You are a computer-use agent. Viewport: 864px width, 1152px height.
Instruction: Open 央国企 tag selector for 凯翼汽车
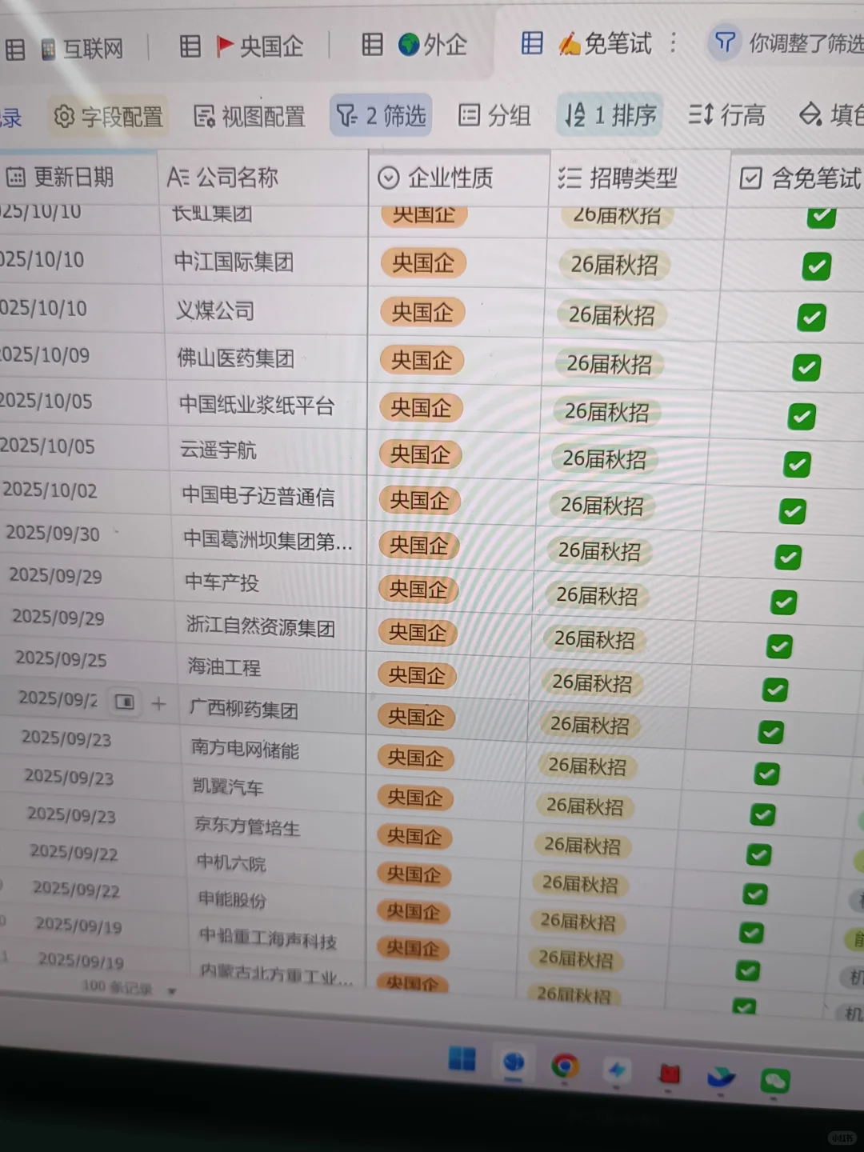click(414, 798)
